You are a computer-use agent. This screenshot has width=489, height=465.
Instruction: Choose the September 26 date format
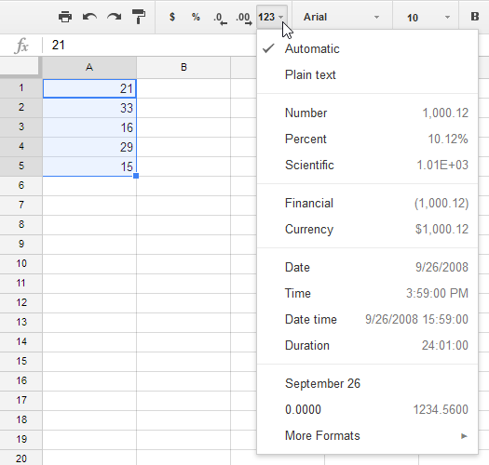point(367,383)
